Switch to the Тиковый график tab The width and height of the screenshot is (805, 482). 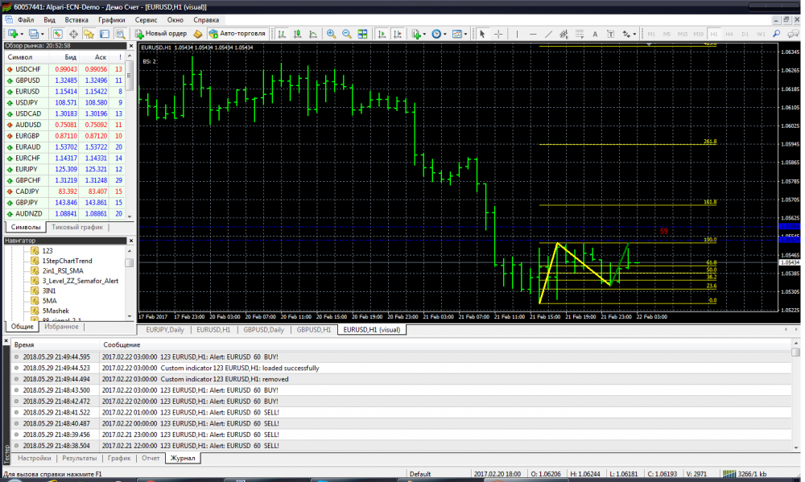[77, 227]
